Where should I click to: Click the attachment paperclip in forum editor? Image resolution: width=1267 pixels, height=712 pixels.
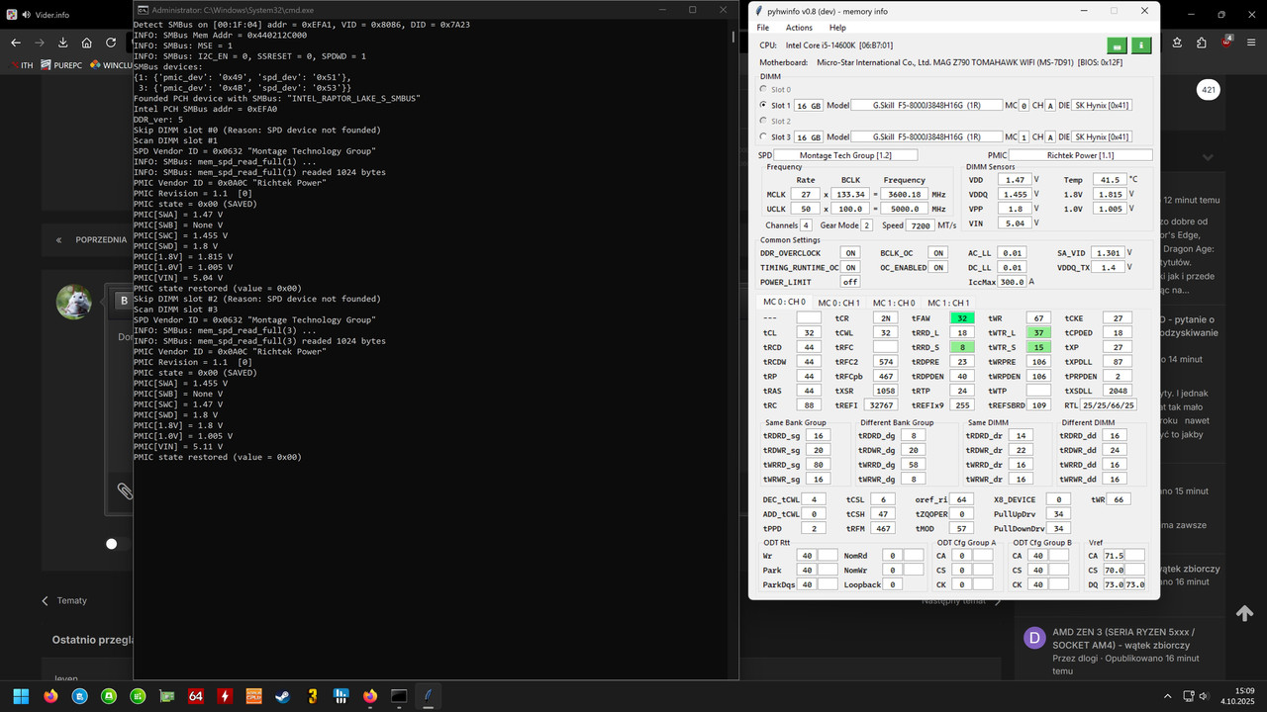125,490
